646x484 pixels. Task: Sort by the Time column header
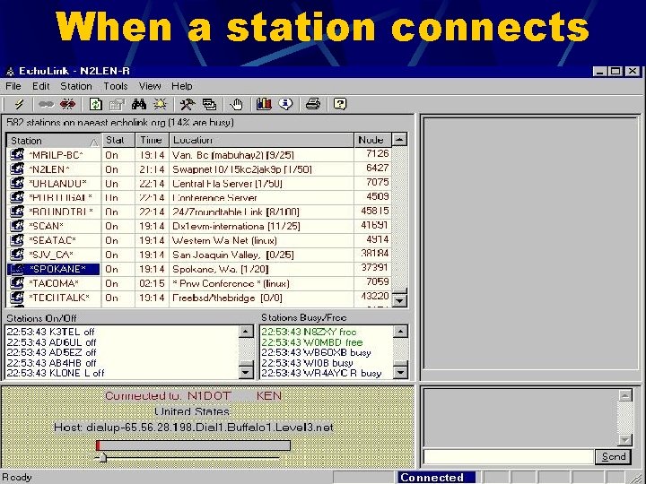(x=152, y=141)
